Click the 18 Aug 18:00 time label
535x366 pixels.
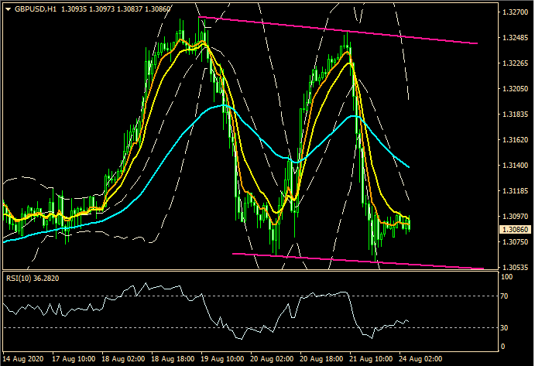(x=171, y=359)
